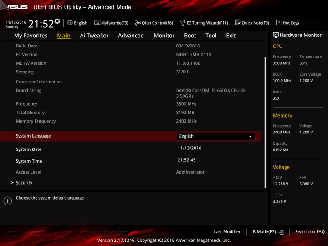Click the Build Date value 09/19/2016

pyautogui.click(x=188, y=46)
